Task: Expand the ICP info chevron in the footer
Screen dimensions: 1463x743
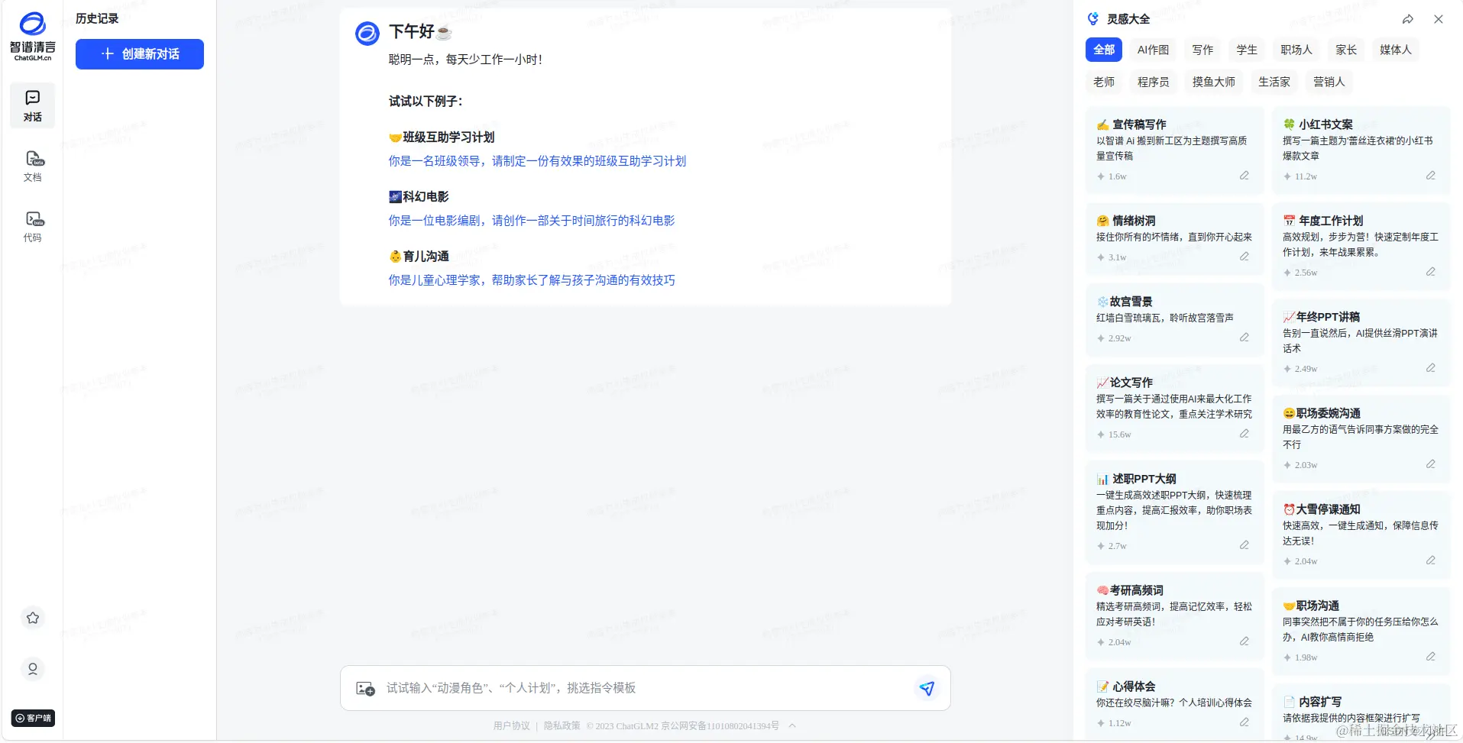Action: [791, 725]
